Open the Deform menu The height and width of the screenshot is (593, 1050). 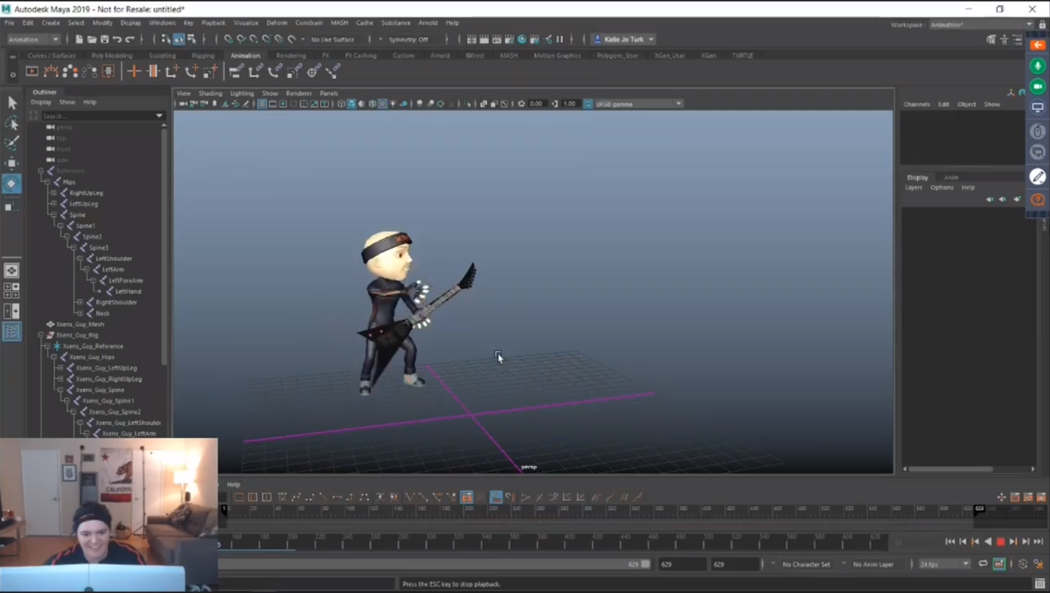click(276, 22)
